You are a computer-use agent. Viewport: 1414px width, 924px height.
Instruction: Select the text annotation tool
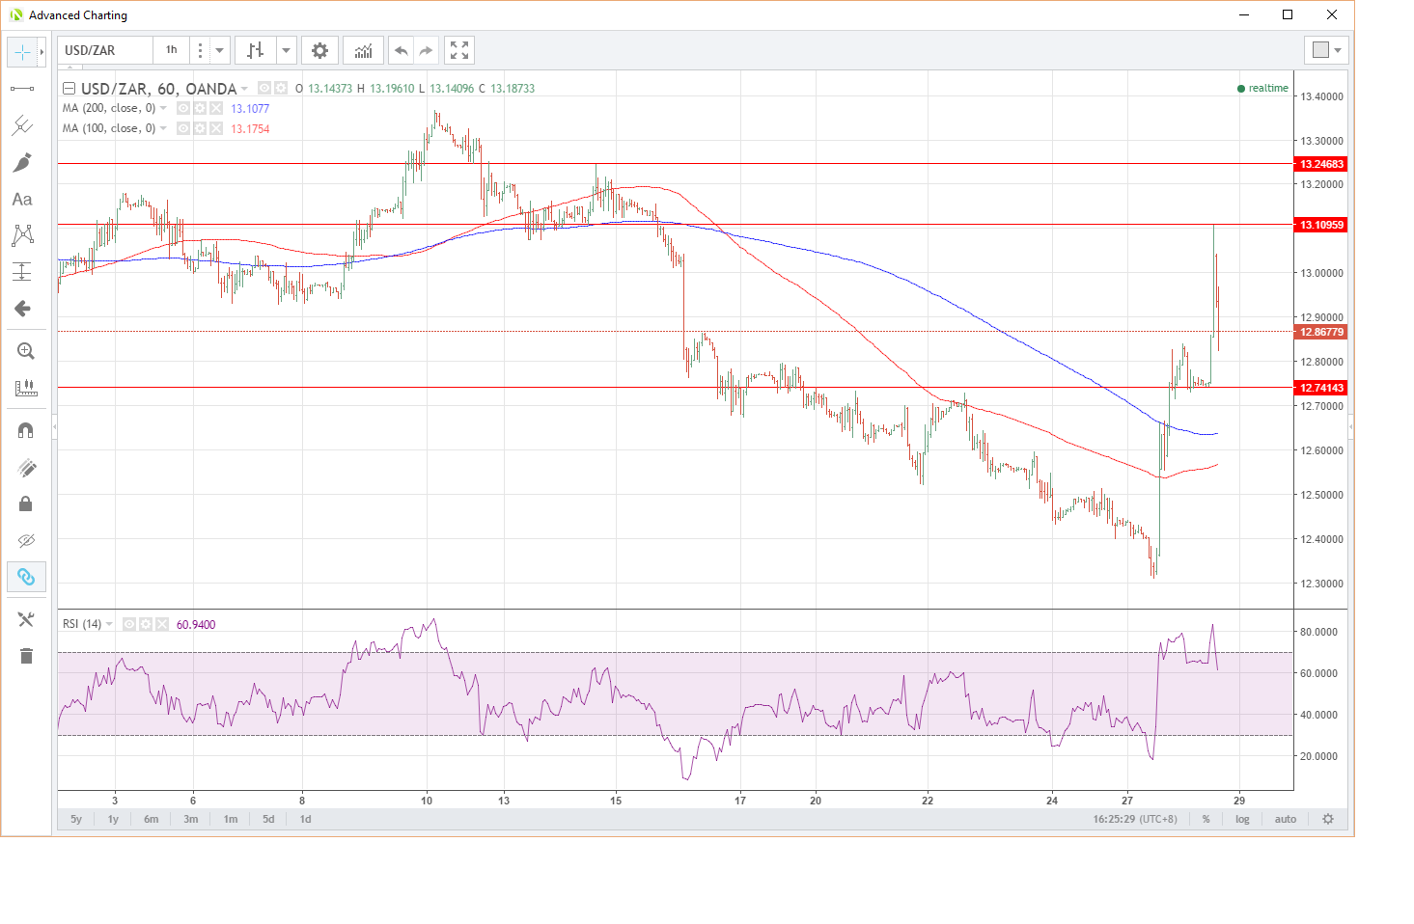click(22, 199)
